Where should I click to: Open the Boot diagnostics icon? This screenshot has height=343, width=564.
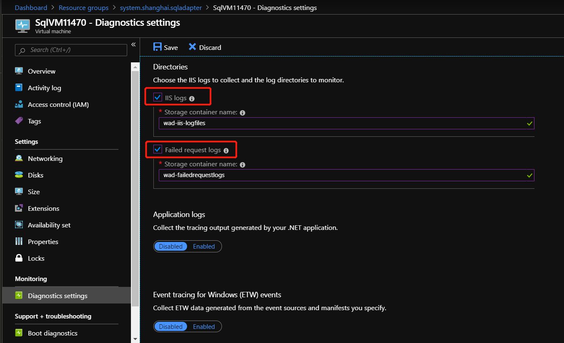[x=19, y=333]
